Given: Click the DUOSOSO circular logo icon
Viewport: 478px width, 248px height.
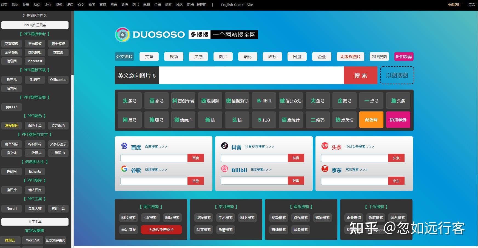Looking at the screenshot, I should click(x=123, y=35).
